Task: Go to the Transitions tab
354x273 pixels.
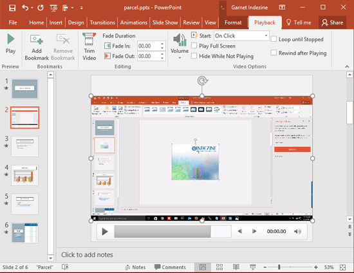Action: tap(102, 23)
